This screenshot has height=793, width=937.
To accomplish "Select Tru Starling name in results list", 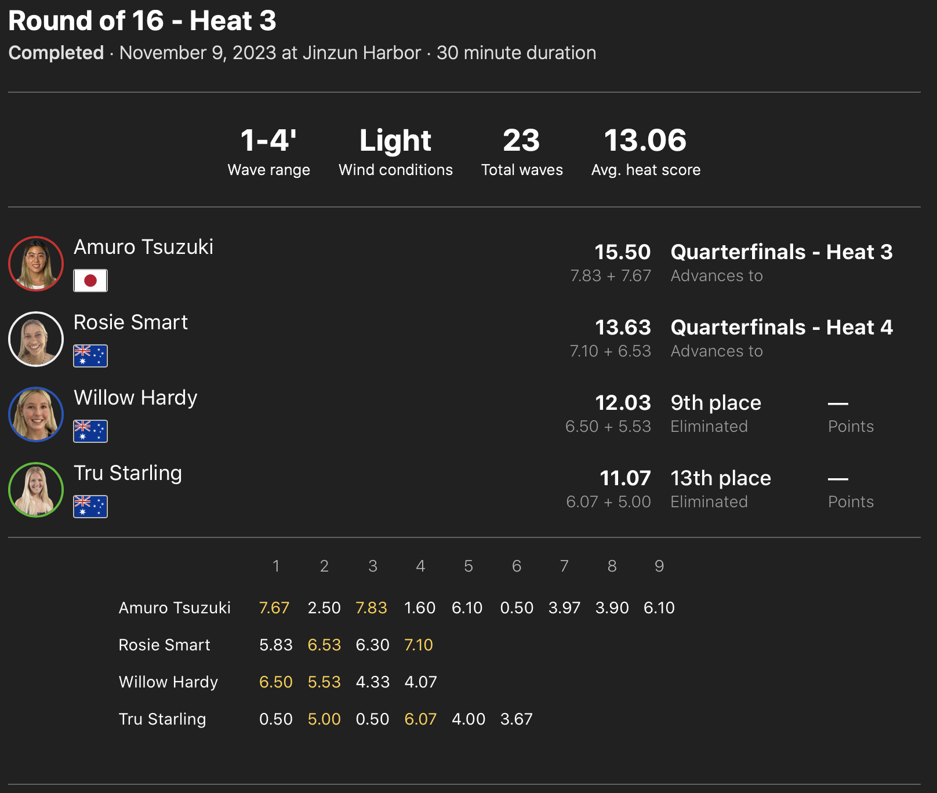I will 128,473.
